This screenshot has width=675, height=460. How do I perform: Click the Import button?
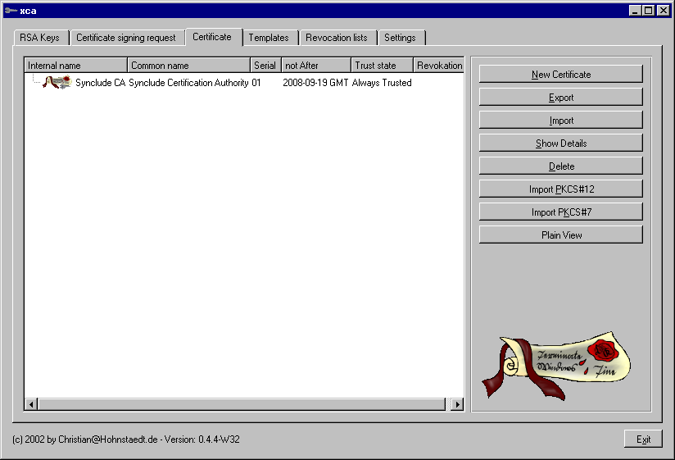560,121
